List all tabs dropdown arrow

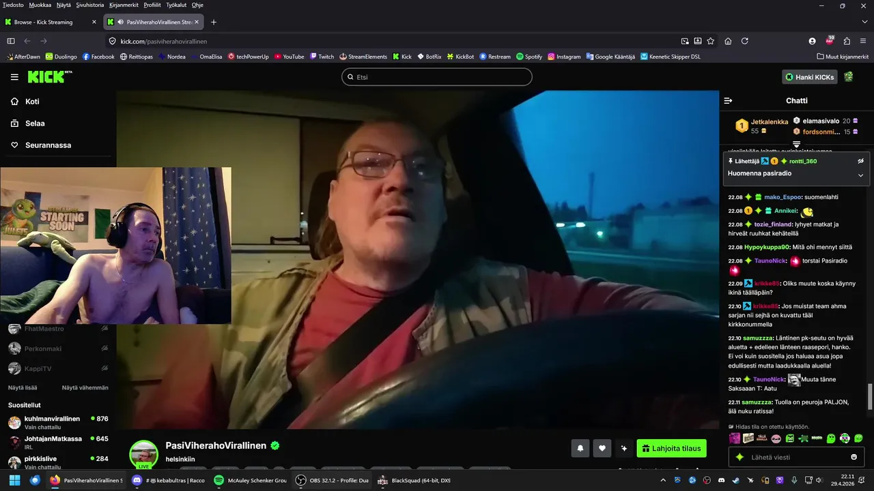(864, 22)
